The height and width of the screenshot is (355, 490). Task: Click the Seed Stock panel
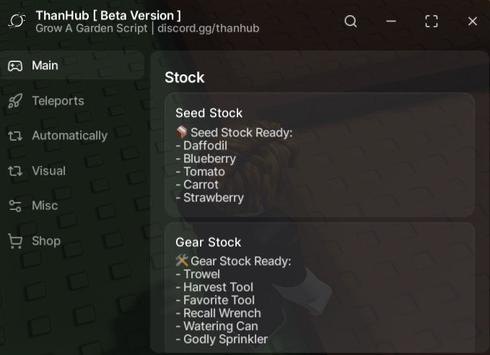click(320, 155)
